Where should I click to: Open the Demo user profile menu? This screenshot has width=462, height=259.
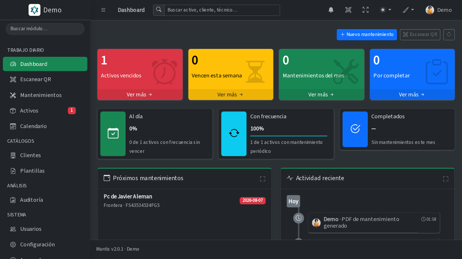click(439, 10)
